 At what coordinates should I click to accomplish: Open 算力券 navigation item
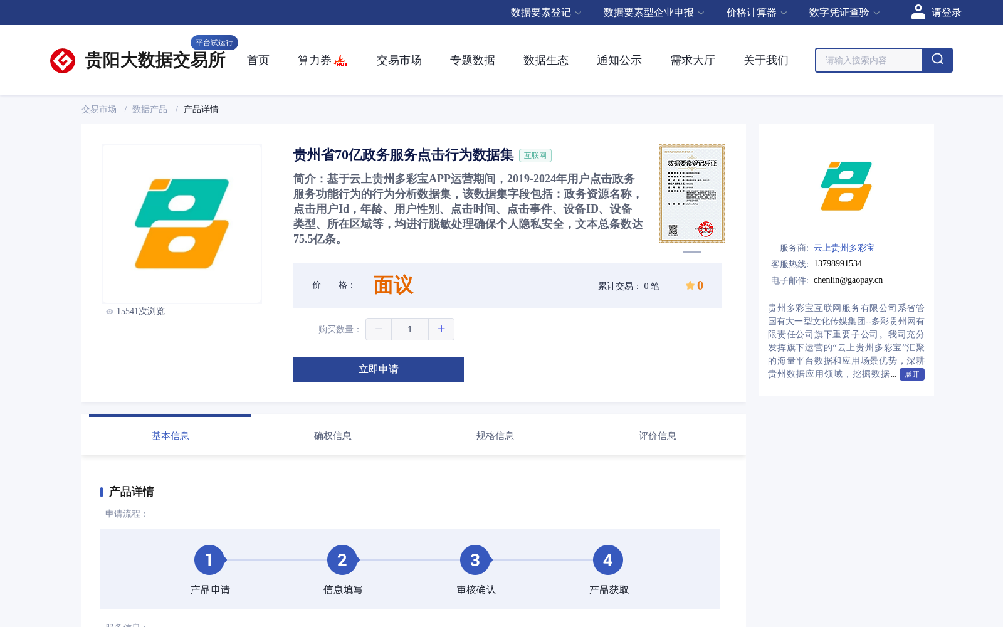[x=315, y=60]
